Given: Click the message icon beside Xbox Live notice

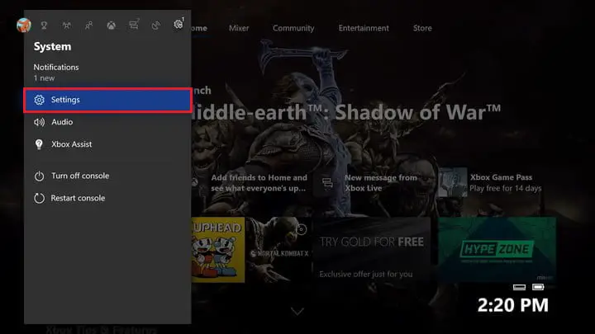Looking at the screenshot, I should [327, 183].
